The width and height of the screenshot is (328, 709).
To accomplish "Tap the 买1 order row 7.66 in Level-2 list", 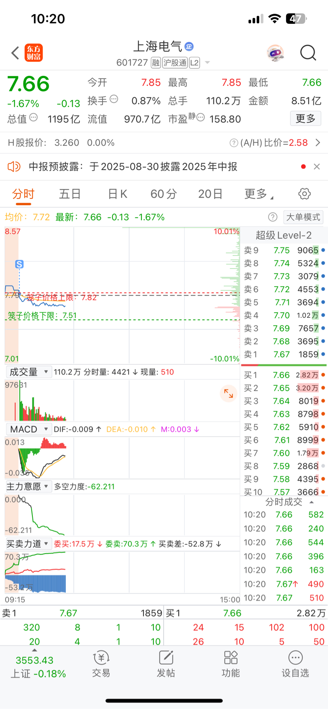I will click(284, 375).
